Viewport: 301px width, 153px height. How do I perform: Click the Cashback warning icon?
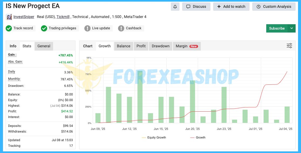click(121, 28)
